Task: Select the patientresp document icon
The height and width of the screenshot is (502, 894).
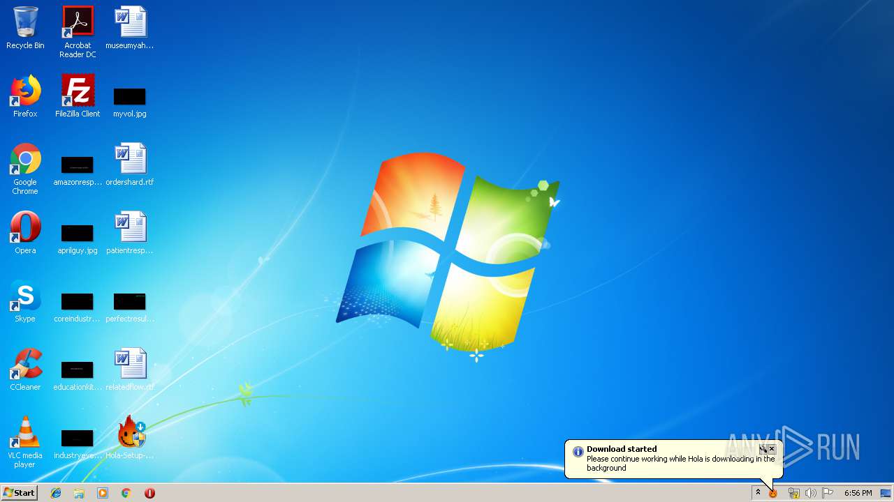Action: tap(130, 233)
